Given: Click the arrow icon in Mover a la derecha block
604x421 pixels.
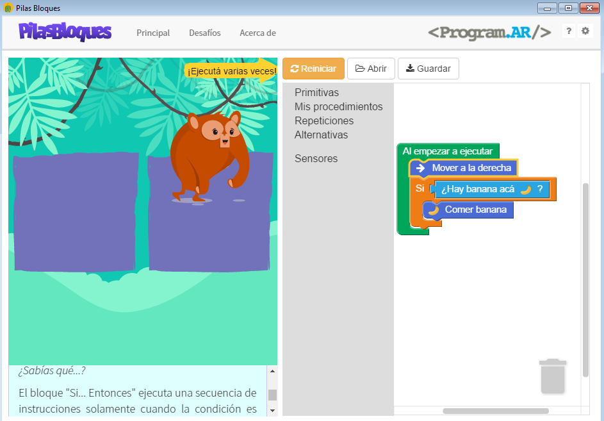Looking at the screenshot, I should point(420,168).
